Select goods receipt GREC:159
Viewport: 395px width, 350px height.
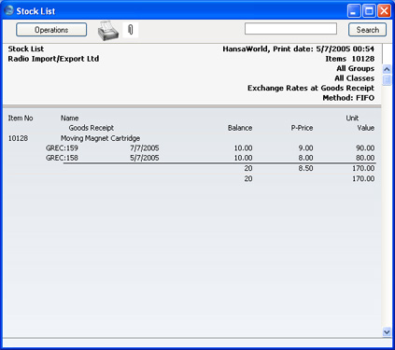click(62, 148)
